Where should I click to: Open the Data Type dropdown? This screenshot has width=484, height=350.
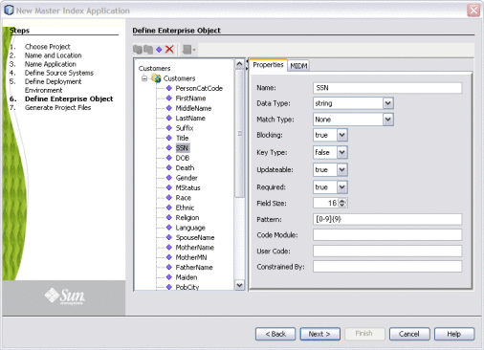387,103
